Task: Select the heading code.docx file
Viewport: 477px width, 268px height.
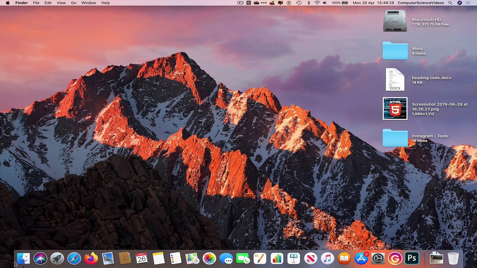Action: (395, 80)
